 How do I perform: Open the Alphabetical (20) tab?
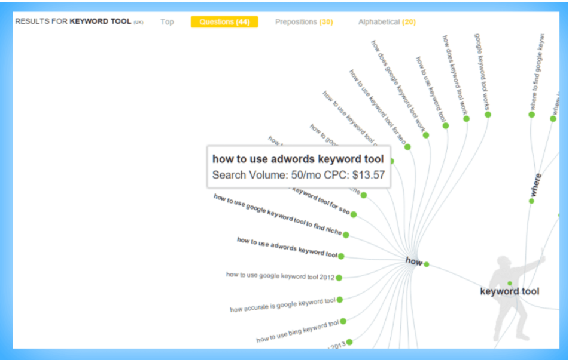click(x=387, y=22)
